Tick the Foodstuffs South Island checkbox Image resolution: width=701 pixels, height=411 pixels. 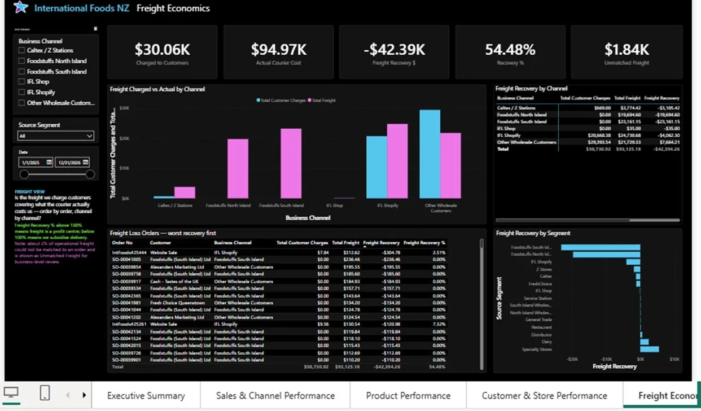tap(21, 72)
